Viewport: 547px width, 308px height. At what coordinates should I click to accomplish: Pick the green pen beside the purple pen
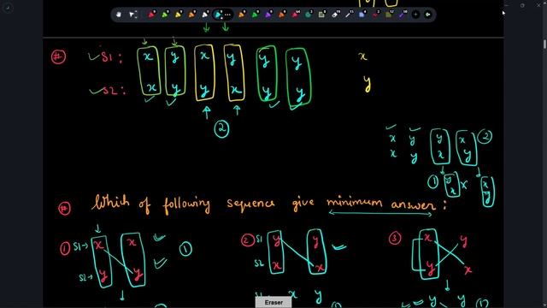[255, 15]
